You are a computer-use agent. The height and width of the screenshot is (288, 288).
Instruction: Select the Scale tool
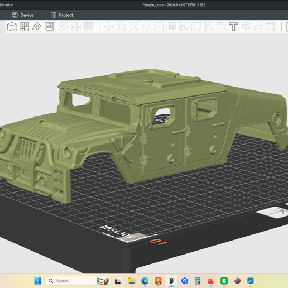[134, 27]
